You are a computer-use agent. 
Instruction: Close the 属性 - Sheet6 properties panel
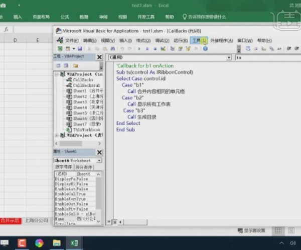[99, 152]
